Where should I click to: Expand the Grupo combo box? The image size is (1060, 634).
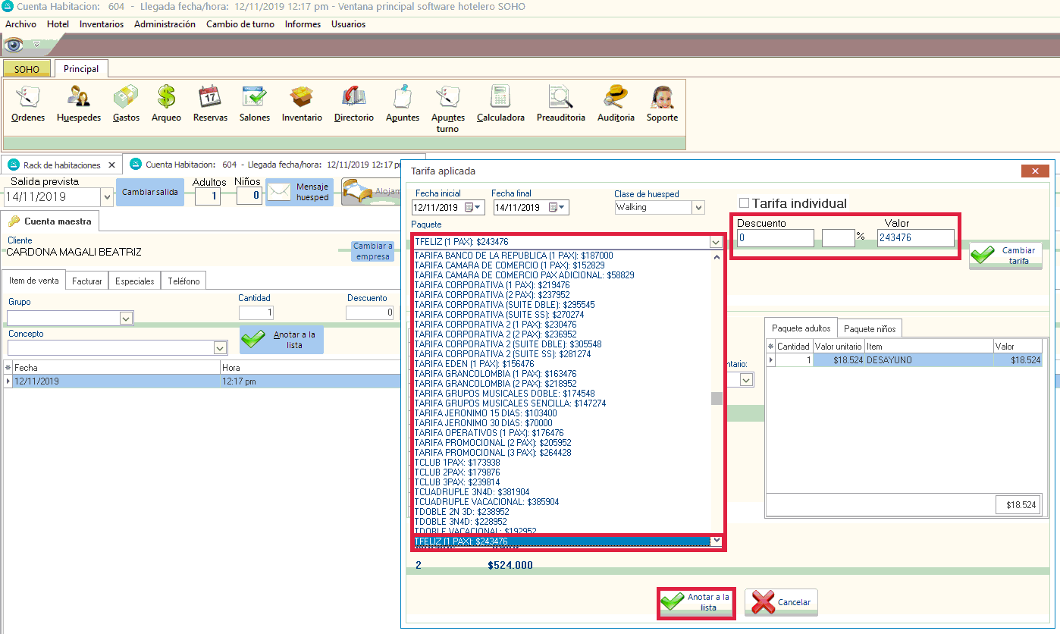pyautogui.click(x=126, y=319)
